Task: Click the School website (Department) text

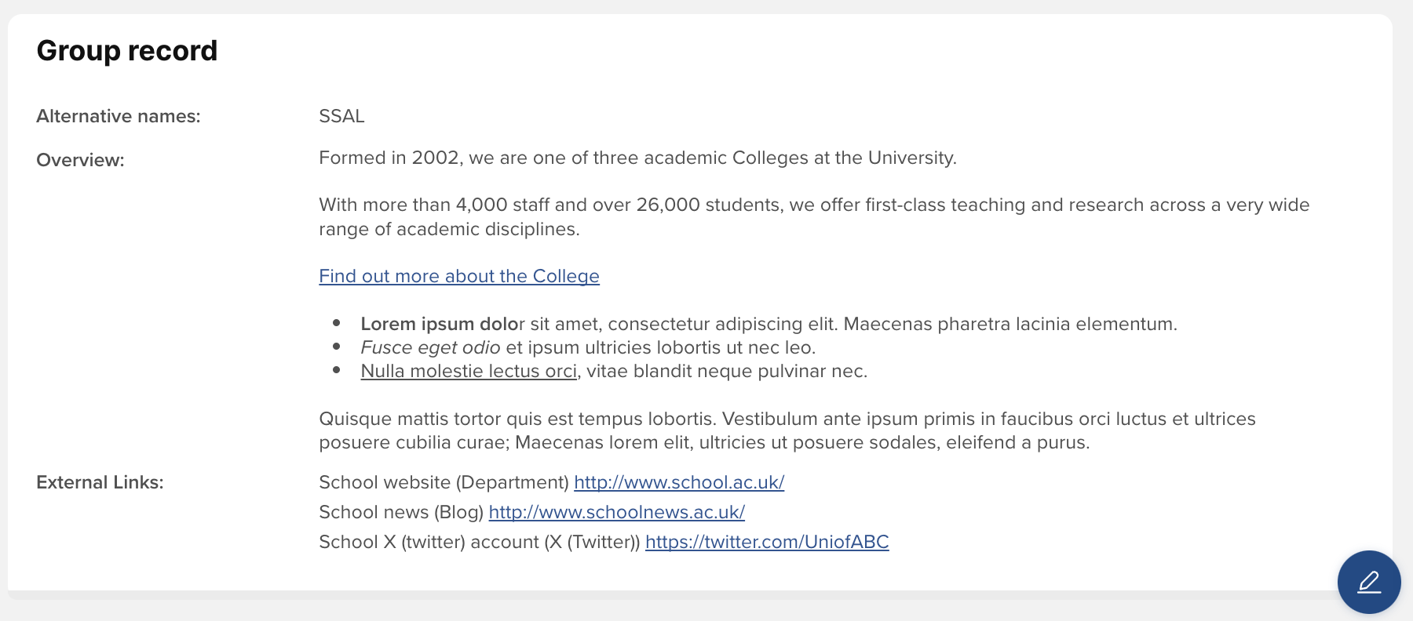Action: [444, 482]
